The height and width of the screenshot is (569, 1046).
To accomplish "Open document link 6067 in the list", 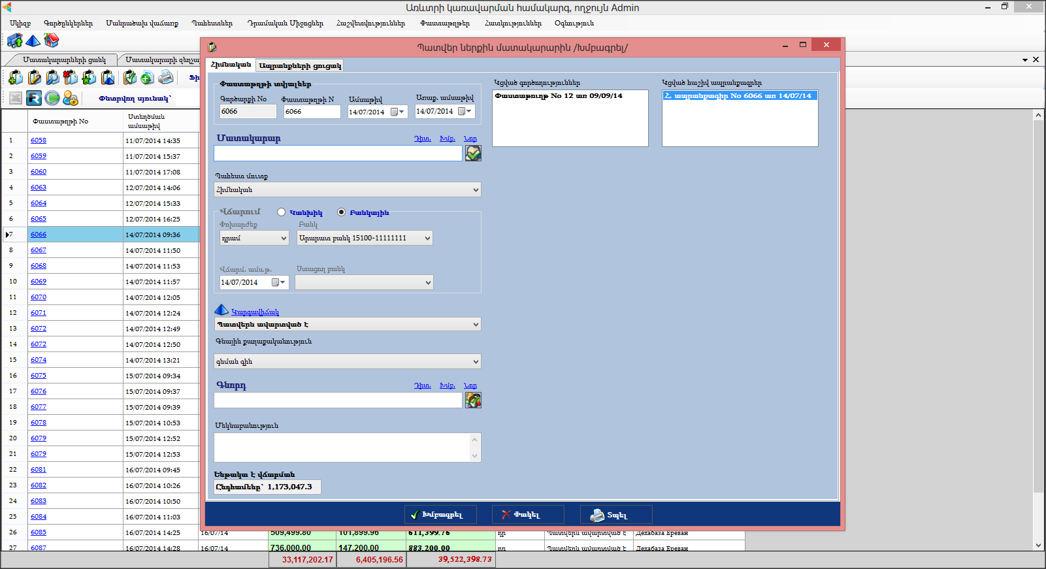I will [x=39, y=250].
